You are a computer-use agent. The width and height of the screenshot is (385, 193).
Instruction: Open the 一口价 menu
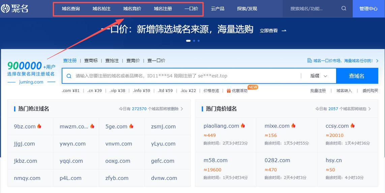point(191,9)
